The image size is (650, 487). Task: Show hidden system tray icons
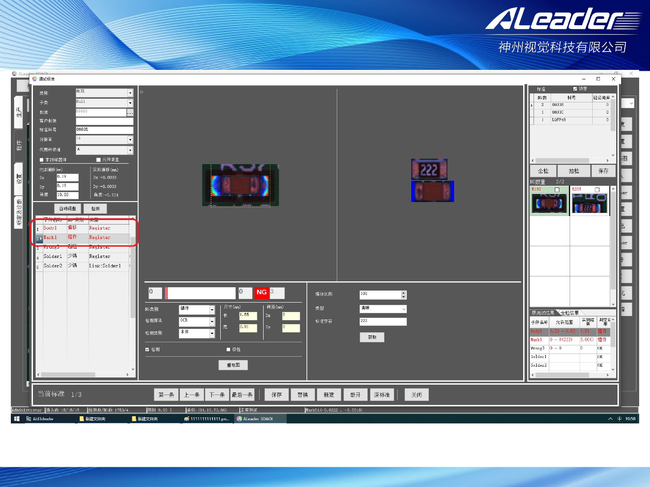pyautogui.click(x=610, y=419)
